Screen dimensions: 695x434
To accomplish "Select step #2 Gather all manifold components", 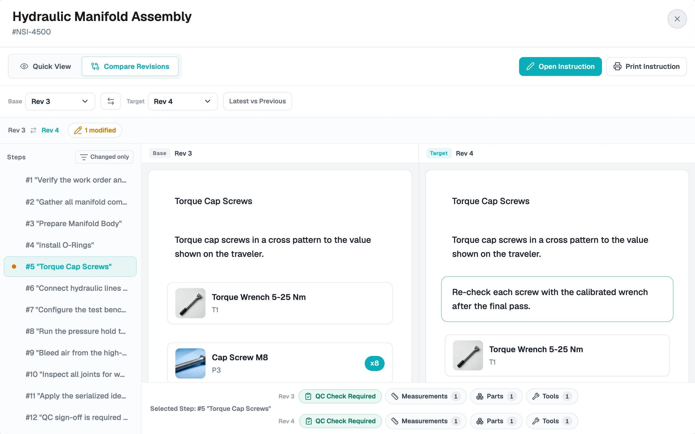I will click(70, 202).
